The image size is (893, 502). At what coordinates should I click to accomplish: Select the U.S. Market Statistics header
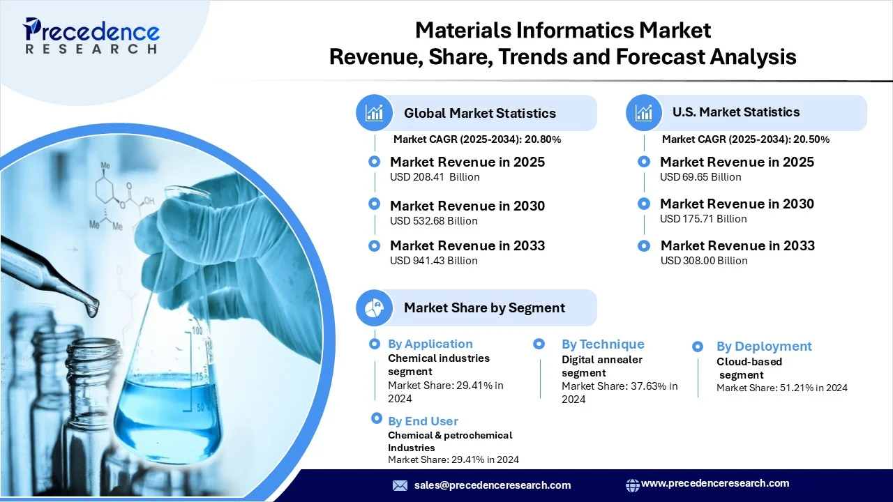[736, 112]
